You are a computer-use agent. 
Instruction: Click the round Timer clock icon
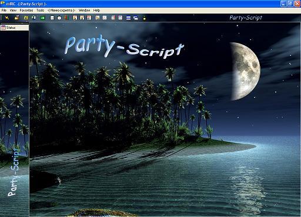(x=59, y=18)
